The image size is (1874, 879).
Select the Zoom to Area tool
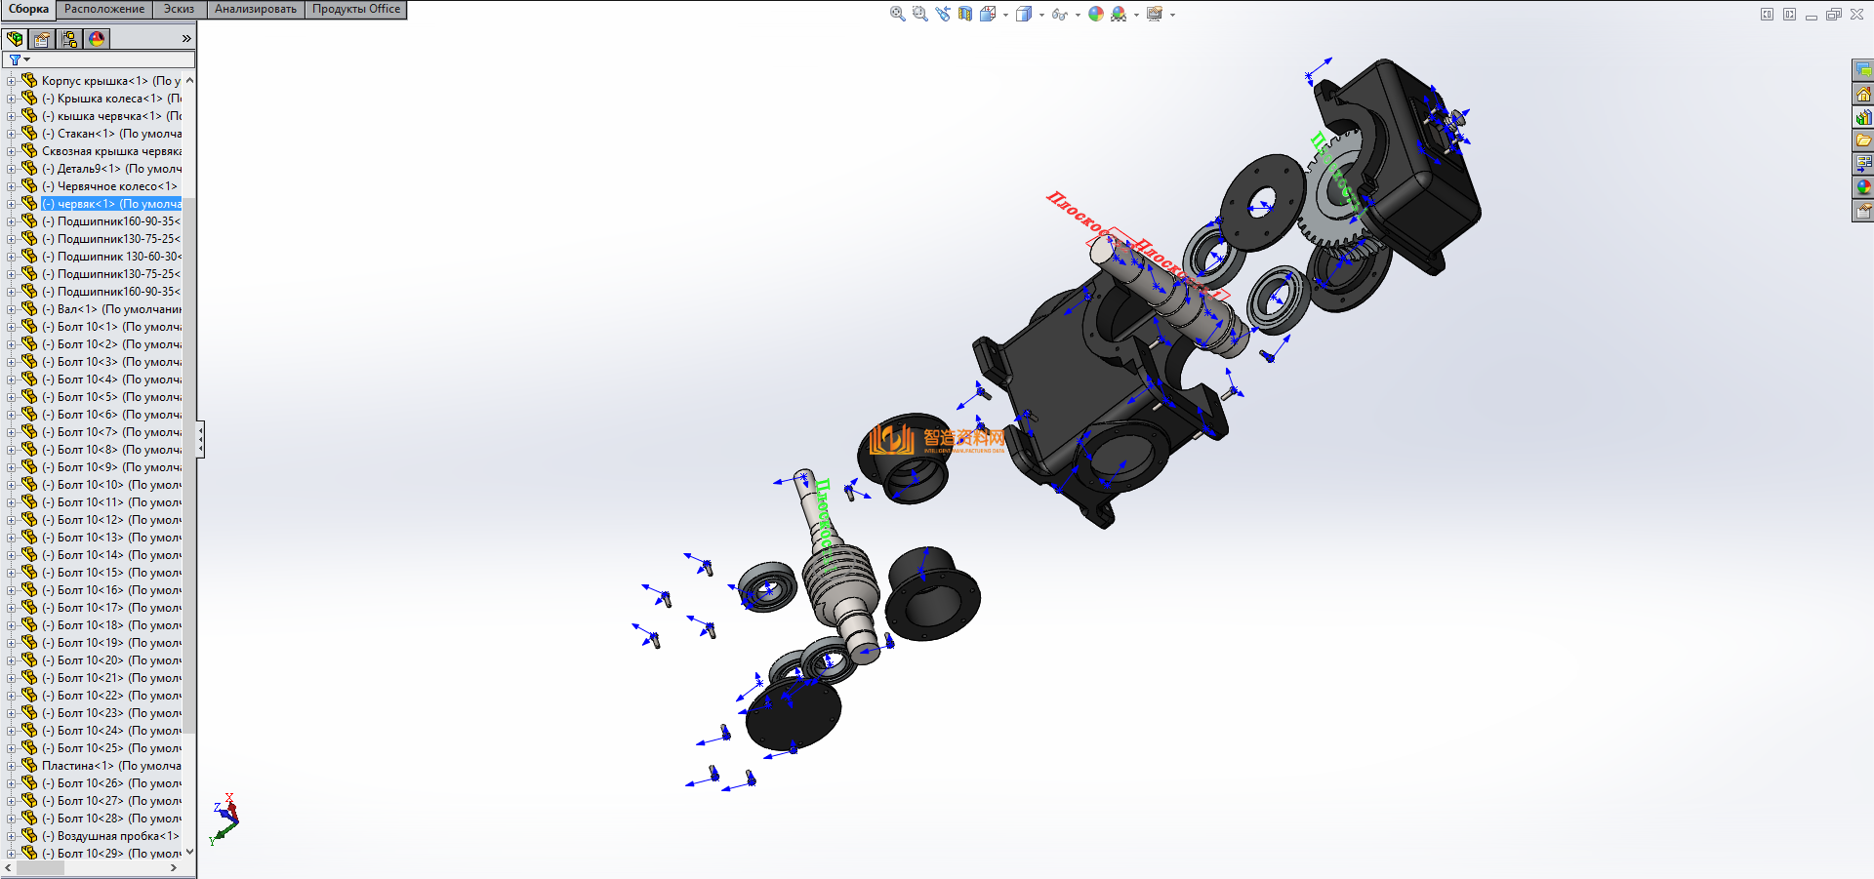click(x=919, y=14)
